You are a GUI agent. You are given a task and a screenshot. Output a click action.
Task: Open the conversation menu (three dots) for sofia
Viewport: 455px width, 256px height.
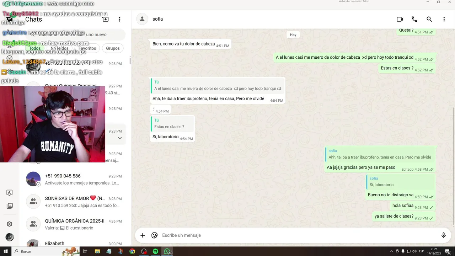pos(444,19)
